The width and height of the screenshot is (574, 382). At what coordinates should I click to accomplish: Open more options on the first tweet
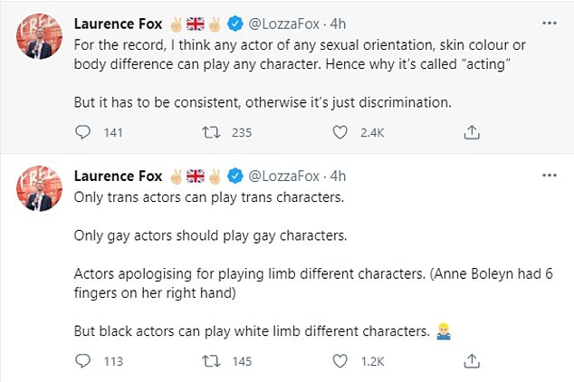tap(546, 22)
